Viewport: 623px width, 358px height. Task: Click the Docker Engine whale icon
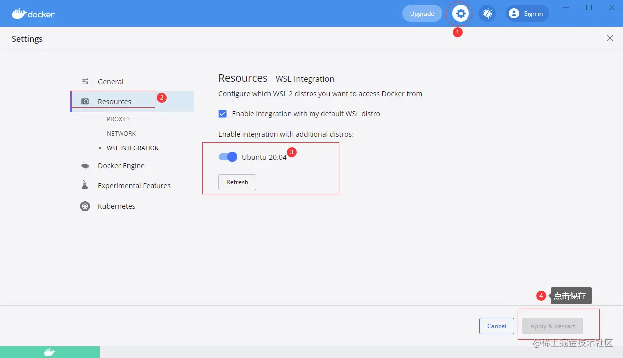(x=85, y=166)
